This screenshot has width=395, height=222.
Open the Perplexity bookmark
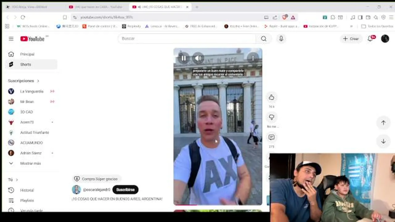[131, 26]
